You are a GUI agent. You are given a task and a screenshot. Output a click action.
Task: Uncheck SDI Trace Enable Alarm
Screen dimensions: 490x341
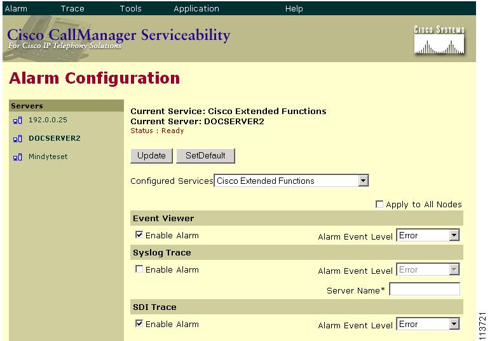pyautogui.click(x=139, y=323)
